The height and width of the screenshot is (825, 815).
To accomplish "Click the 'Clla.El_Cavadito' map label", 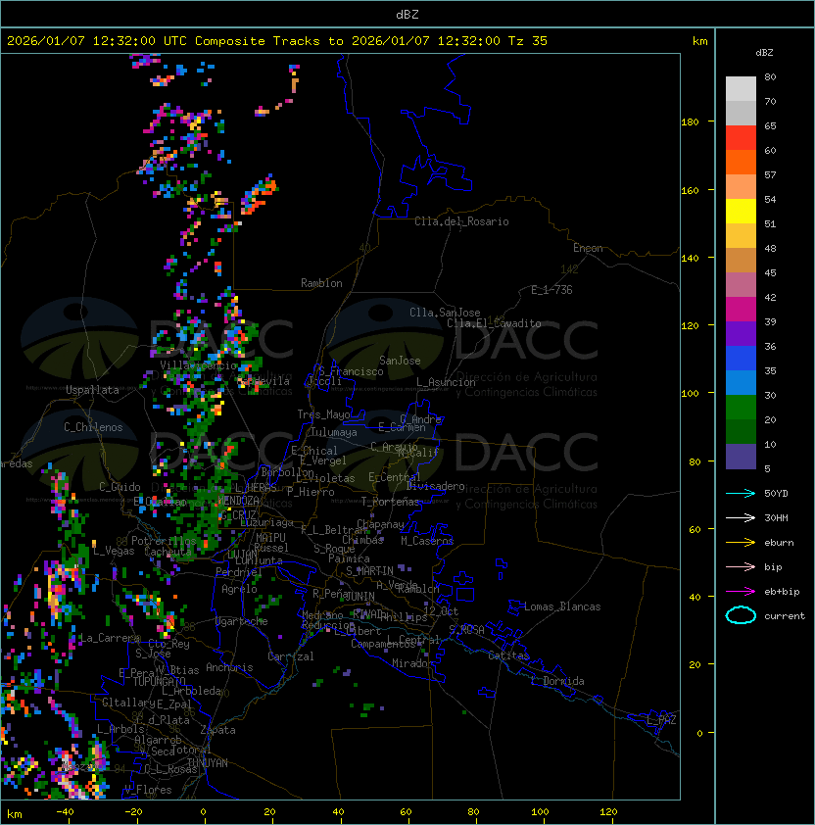I will tap(494, 323).
